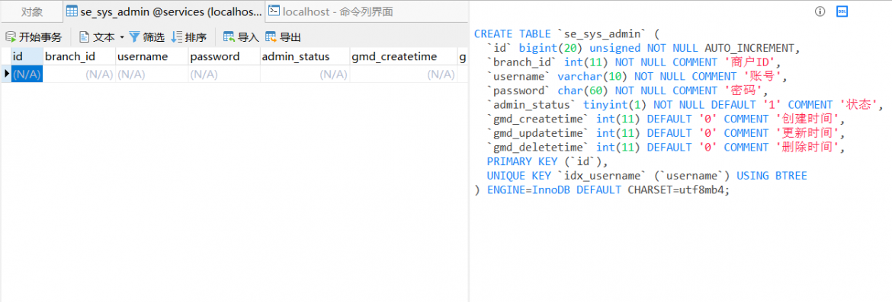Open the se_sys_admin @services table tab

164,11
